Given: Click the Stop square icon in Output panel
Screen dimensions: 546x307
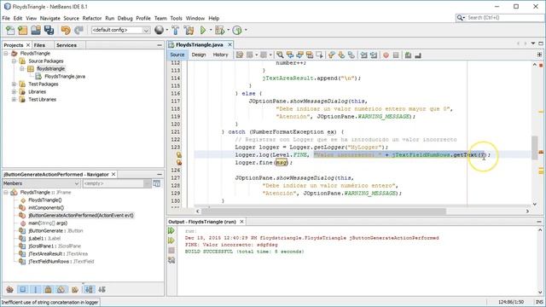Looking at the screenshot, I should [171, 250].
